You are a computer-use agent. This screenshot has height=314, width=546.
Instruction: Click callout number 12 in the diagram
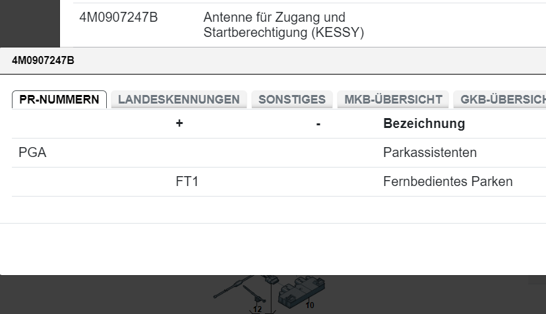257,309
